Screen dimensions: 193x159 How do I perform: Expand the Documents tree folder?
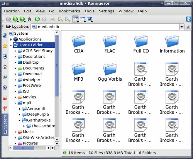(15, 68)
